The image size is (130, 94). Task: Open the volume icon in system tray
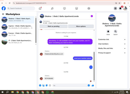click(117, 92)
